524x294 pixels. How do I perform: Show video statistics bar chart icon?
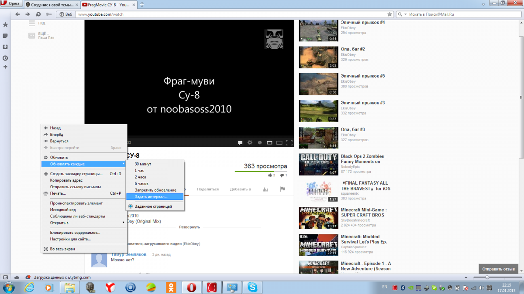coord(265,189)
